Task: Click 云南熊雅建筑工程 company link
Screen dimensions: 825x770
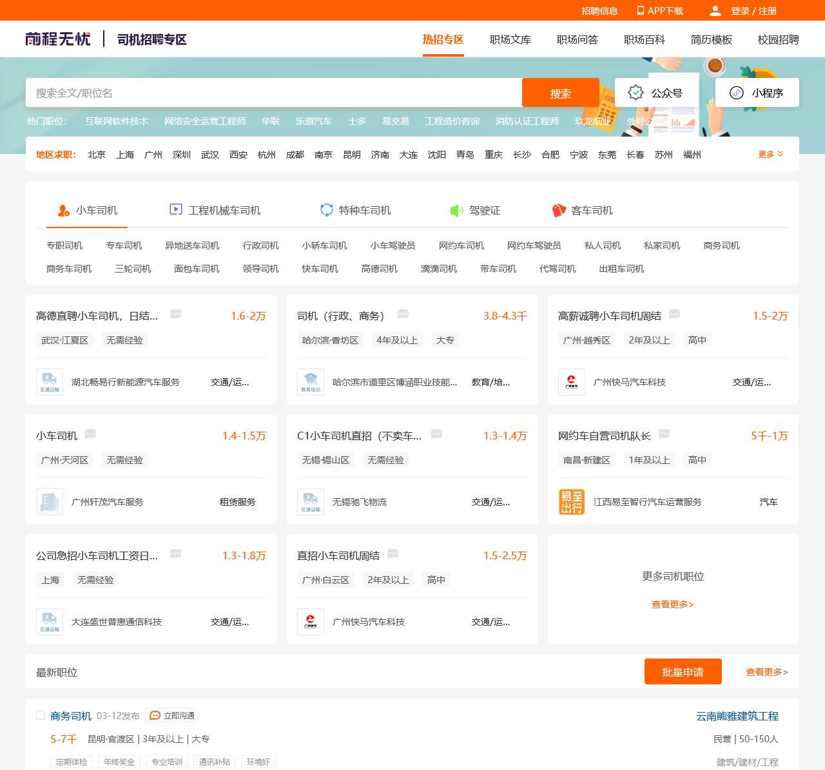Action: point(737,716)
